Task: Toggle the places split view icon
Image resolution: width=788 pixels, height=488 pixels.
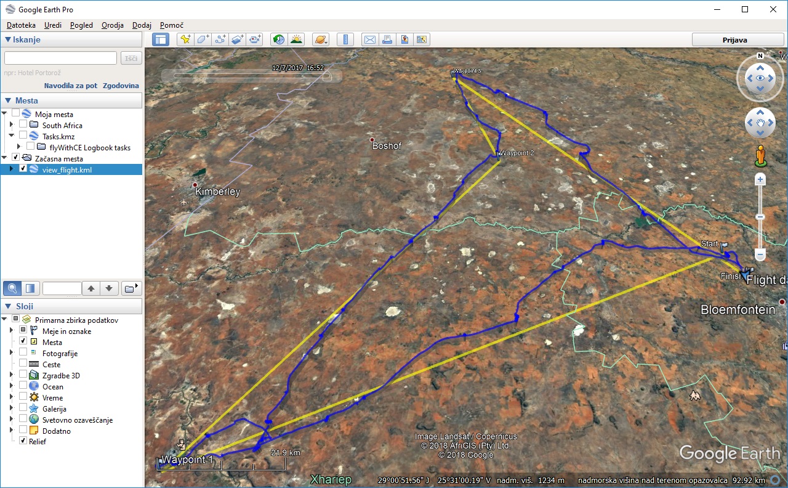Action: 30,288
